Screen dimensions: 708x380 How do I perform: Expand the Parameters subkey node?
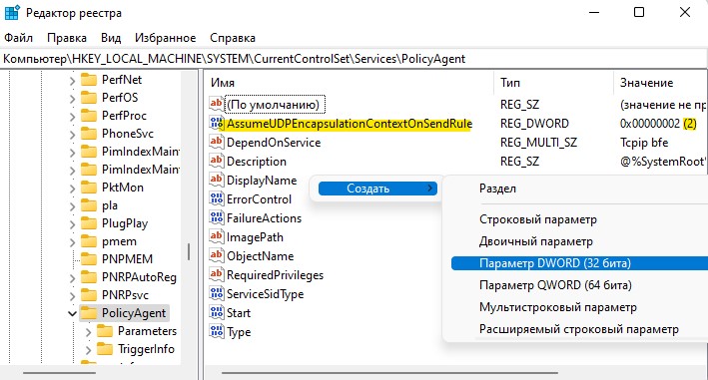(x=89, y=333)
